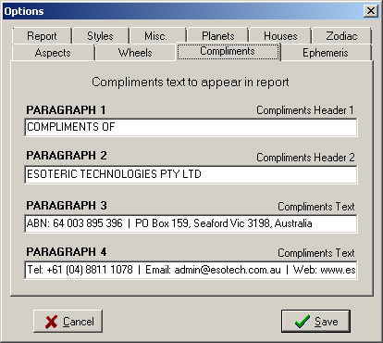Open the Styles tab
Screen dimensions: 383x343
pos(100,36)
